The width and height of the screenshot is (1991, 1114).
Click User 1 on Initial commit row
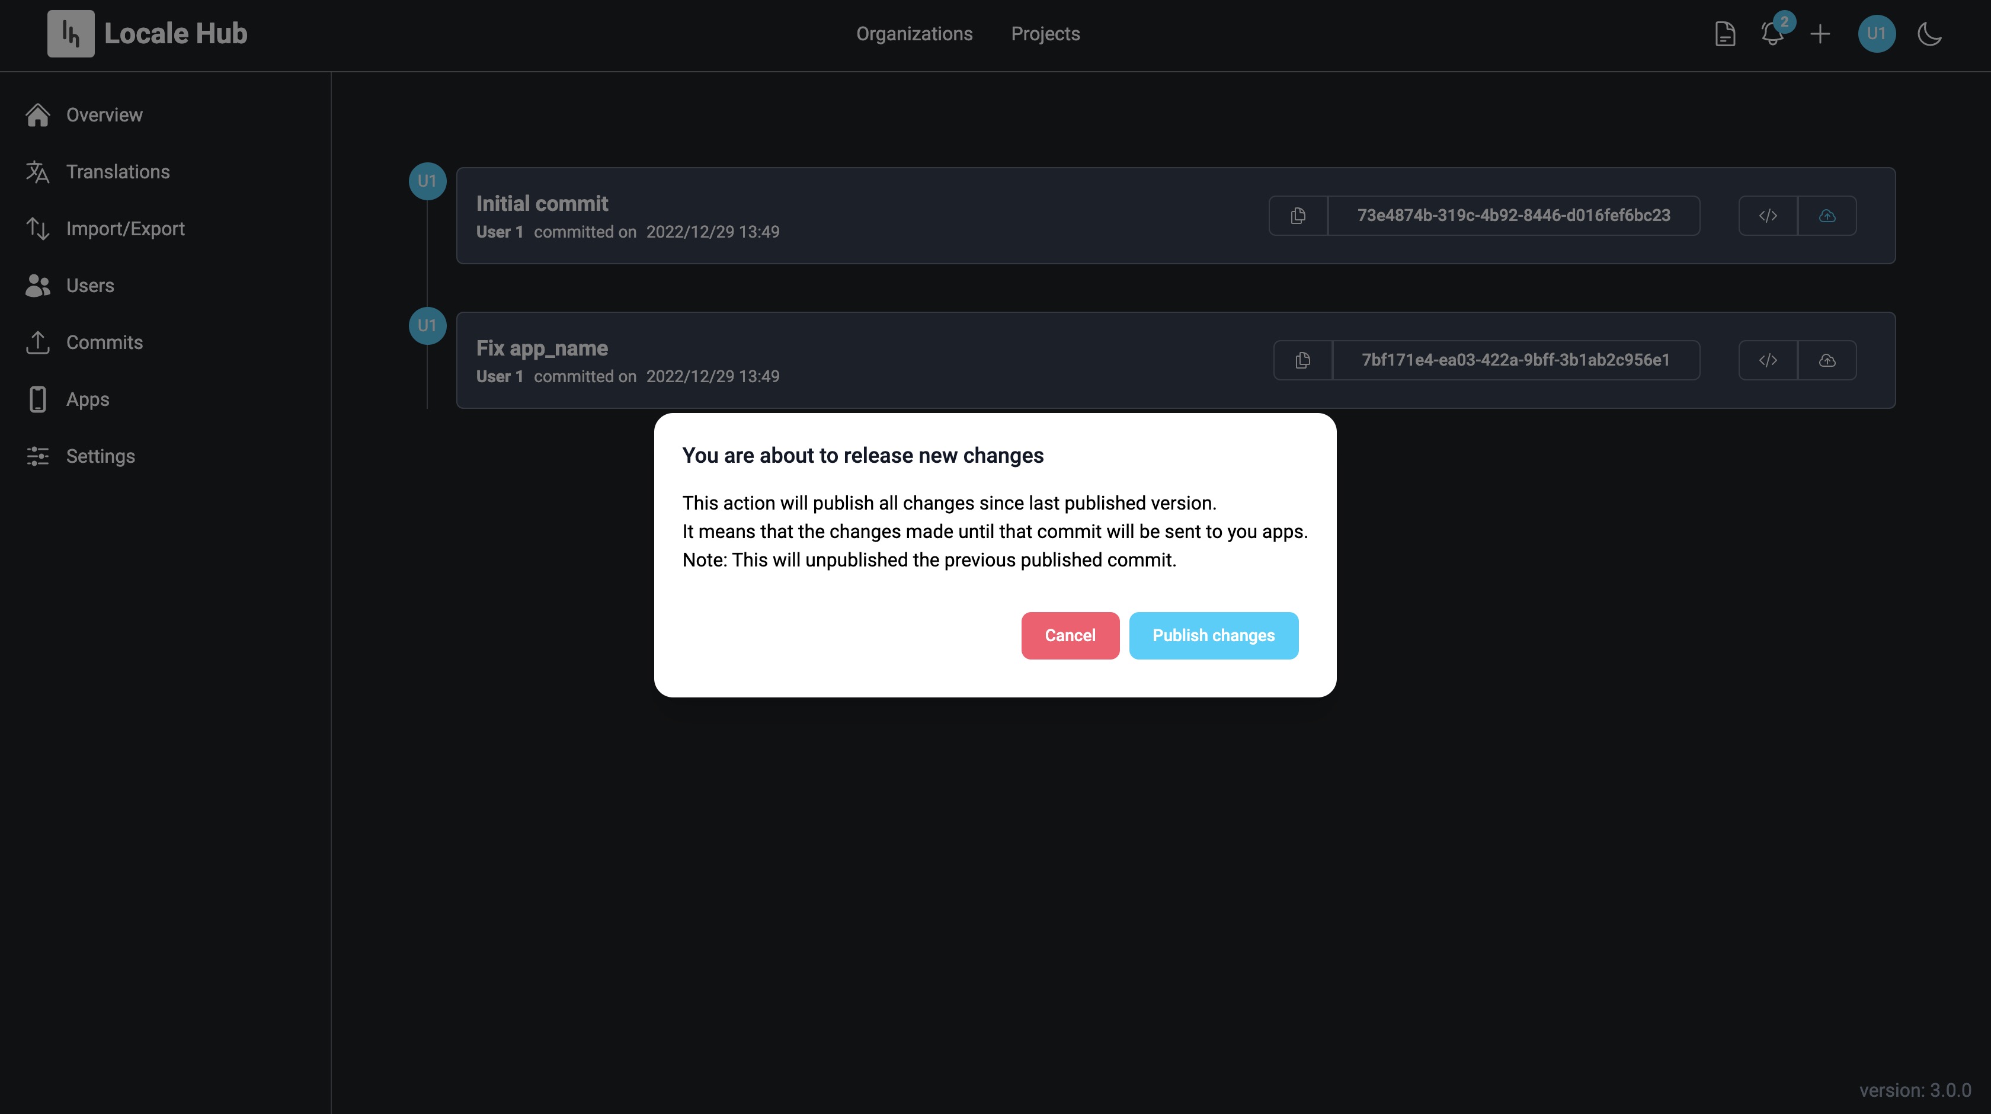500,232
